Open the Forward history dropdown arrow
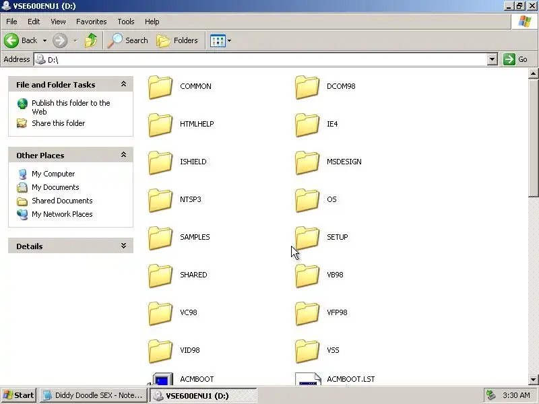Image resolution: width=539 pixels, height=404 pixels. (x=75, y=40)
